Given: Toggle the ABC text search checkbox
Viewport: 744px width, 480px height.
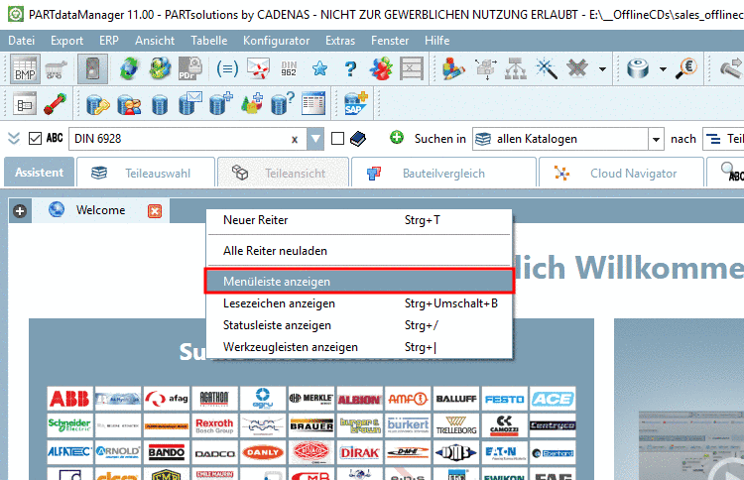Looking at the screenshot, I should (x=35, y=139).
